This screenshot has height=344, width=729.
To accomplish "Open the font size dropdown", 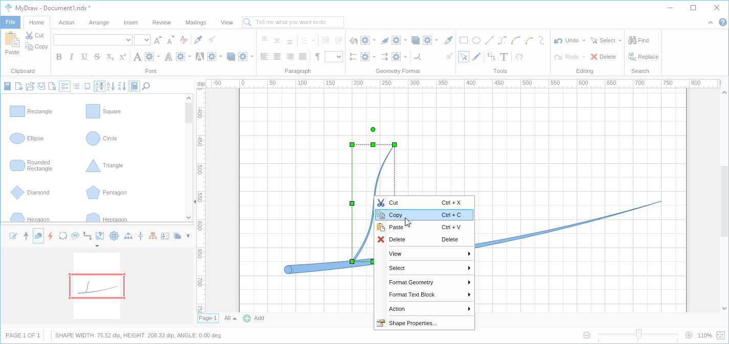I will point(147,40).
